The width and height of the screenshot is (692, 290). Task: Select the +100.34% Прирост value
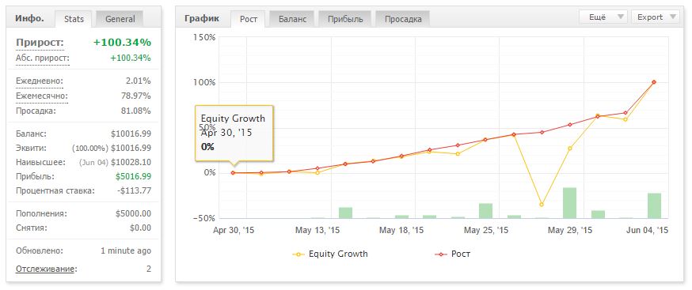coord(122,43)
